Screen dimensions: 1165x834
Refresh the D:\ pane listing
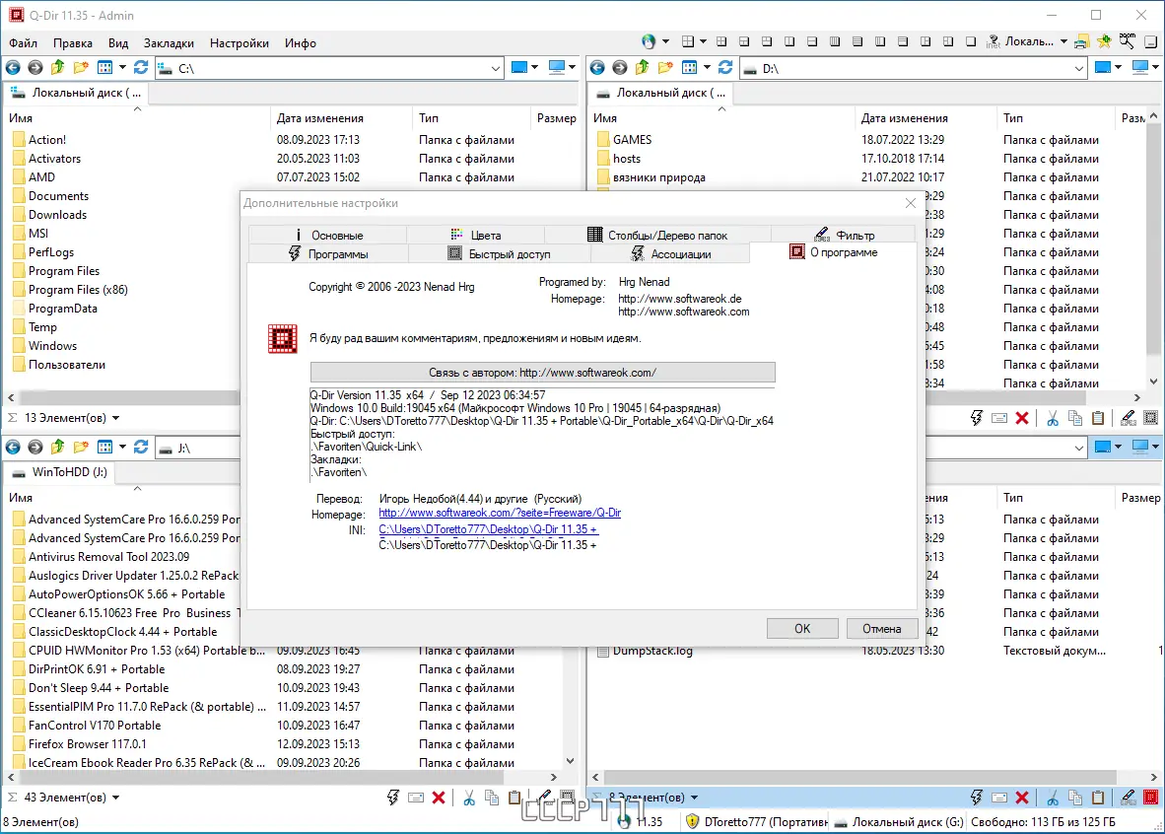pos(725,68)
